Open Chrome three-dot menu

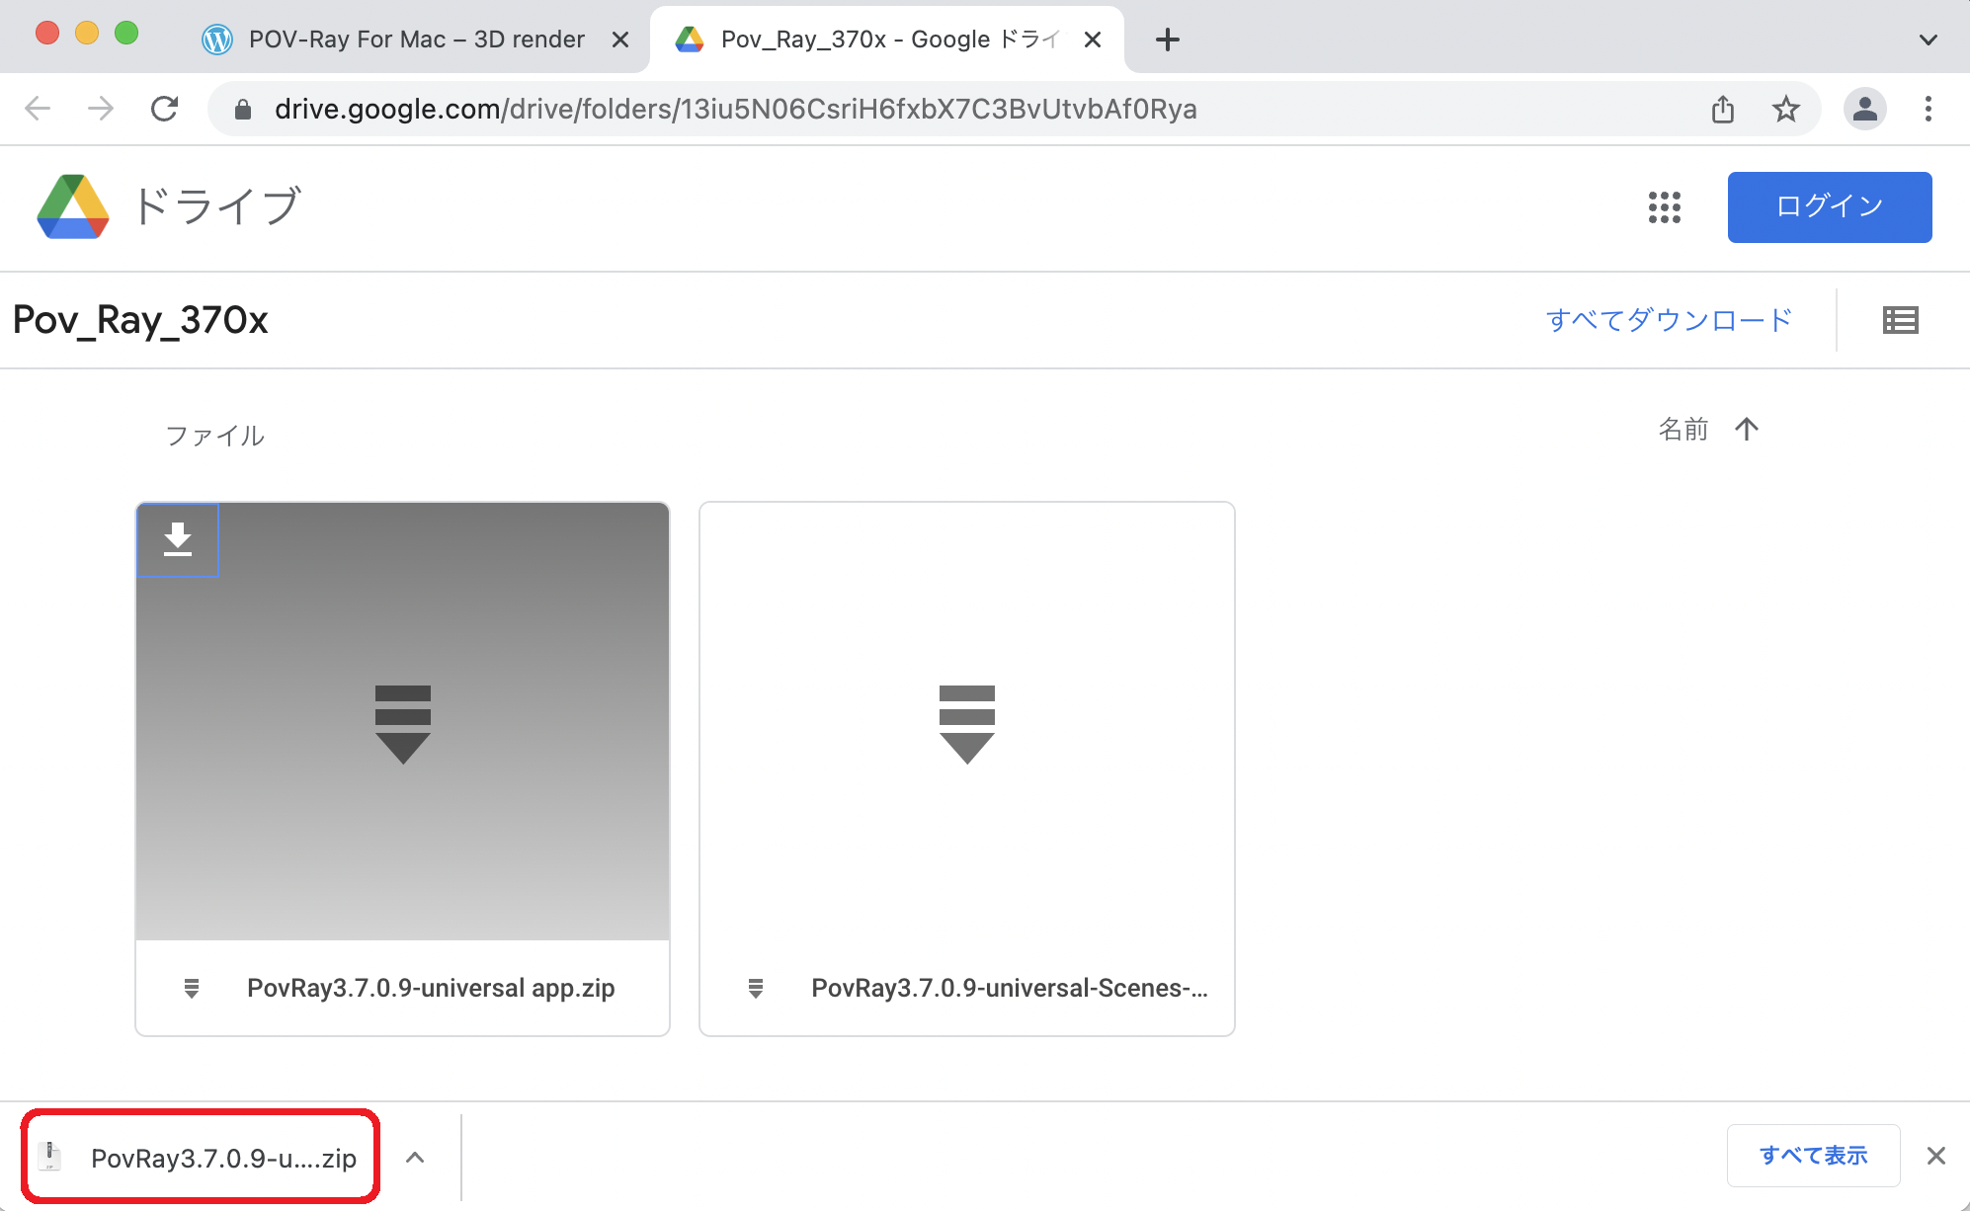click(x=1928, y=109)
